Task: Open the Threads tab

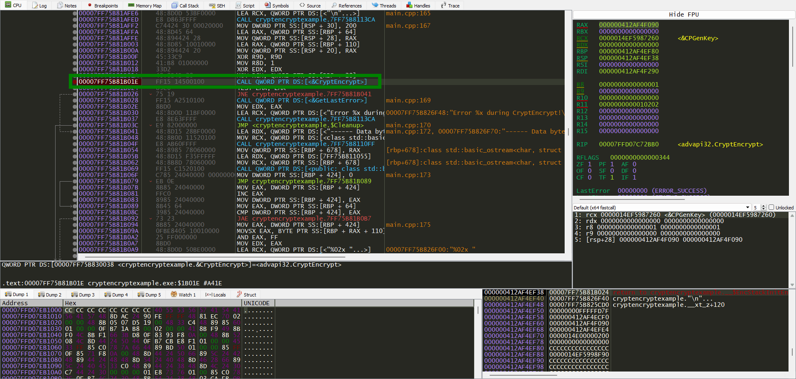Action: (x=384, y=5)
